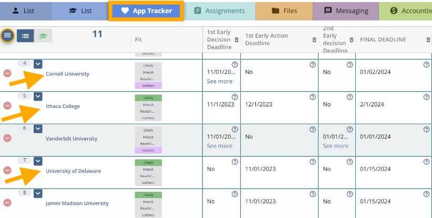
Task: Open help for Cornell final deadline
Action: pos(427,64)
